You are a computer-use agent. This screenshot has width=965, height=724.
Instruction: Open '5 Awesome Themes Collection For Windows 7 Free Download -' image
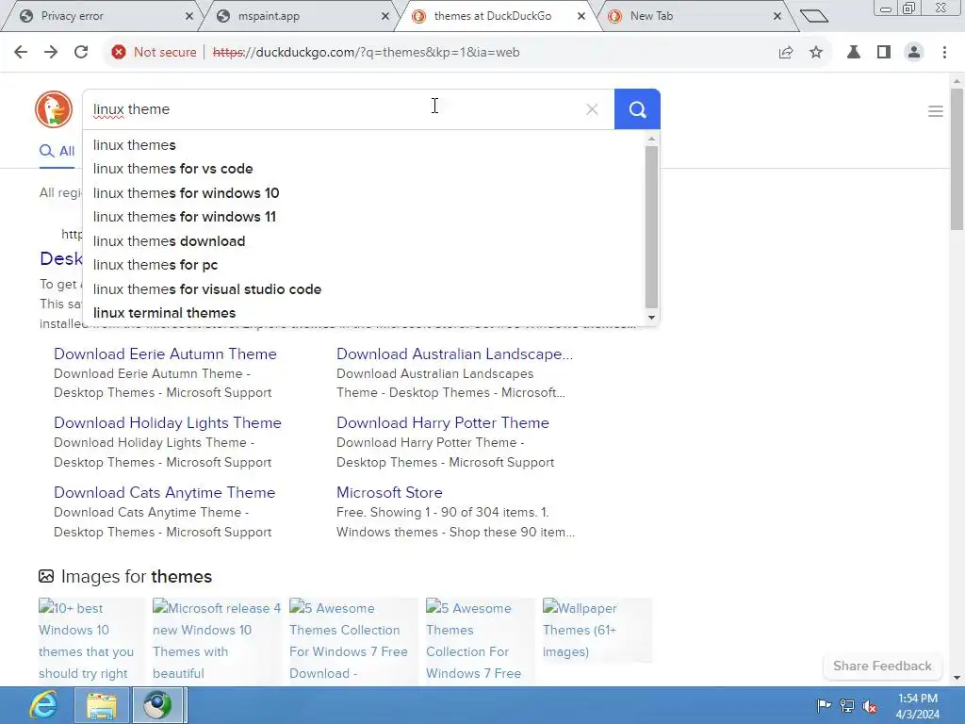(x=352, y=640)
